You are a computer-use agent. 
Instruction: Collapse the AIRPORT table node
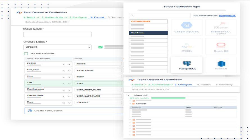130,104
